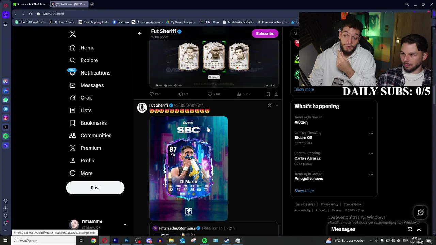Open a new browser tab
Viewport: 436px width, 245px height.
point(92,4)
